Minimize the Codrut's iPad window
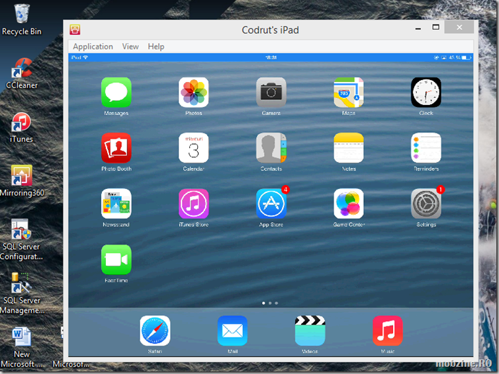 tap(418, 28)
